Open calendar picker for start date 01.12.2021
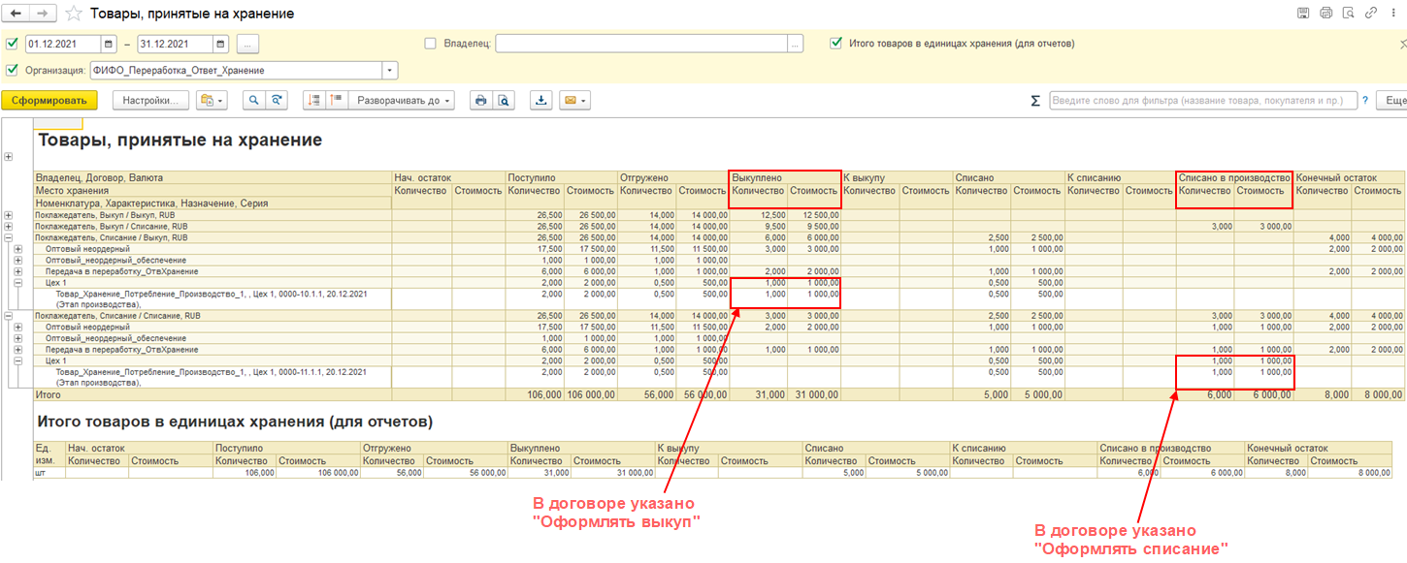1407x563 pixels. click(x=109, y=44)
